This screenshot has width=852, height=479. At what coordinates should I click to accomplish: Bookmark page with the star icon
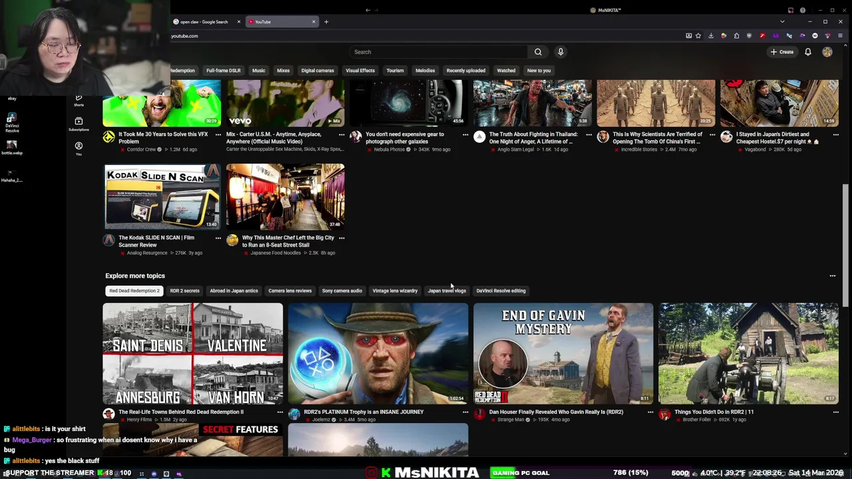click(698, 36)
